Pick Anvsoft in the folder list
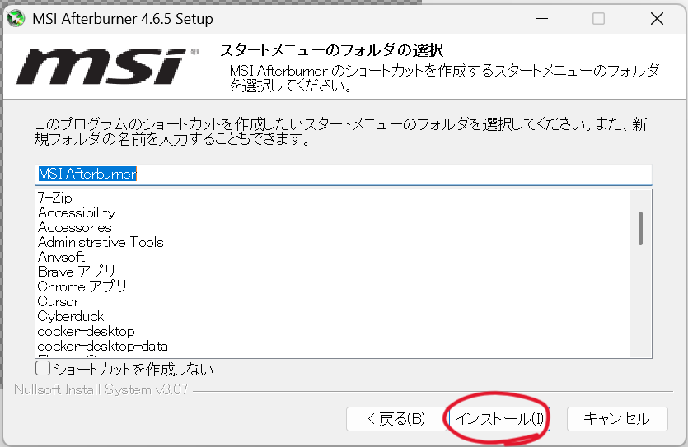The image size is (688, 447). 61,257
